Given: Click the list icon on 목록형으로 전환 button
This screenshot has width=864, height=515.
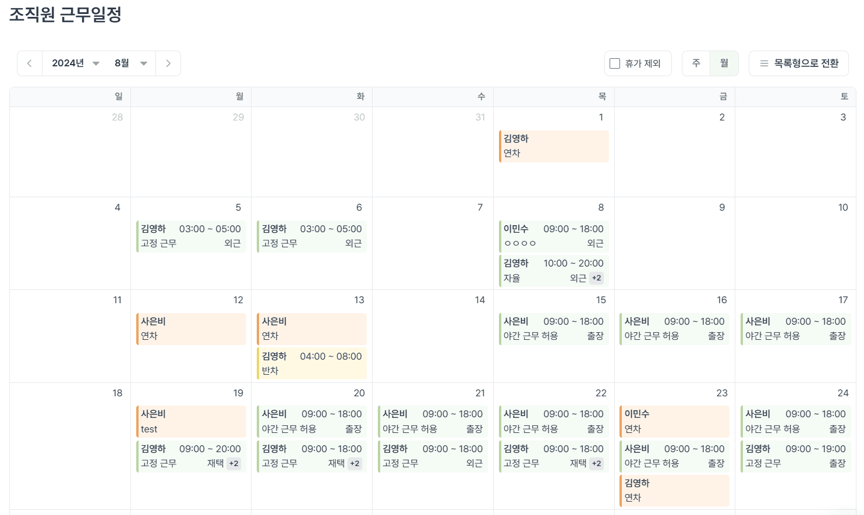Looking at the screenshot, I should [x=764, y=63].
